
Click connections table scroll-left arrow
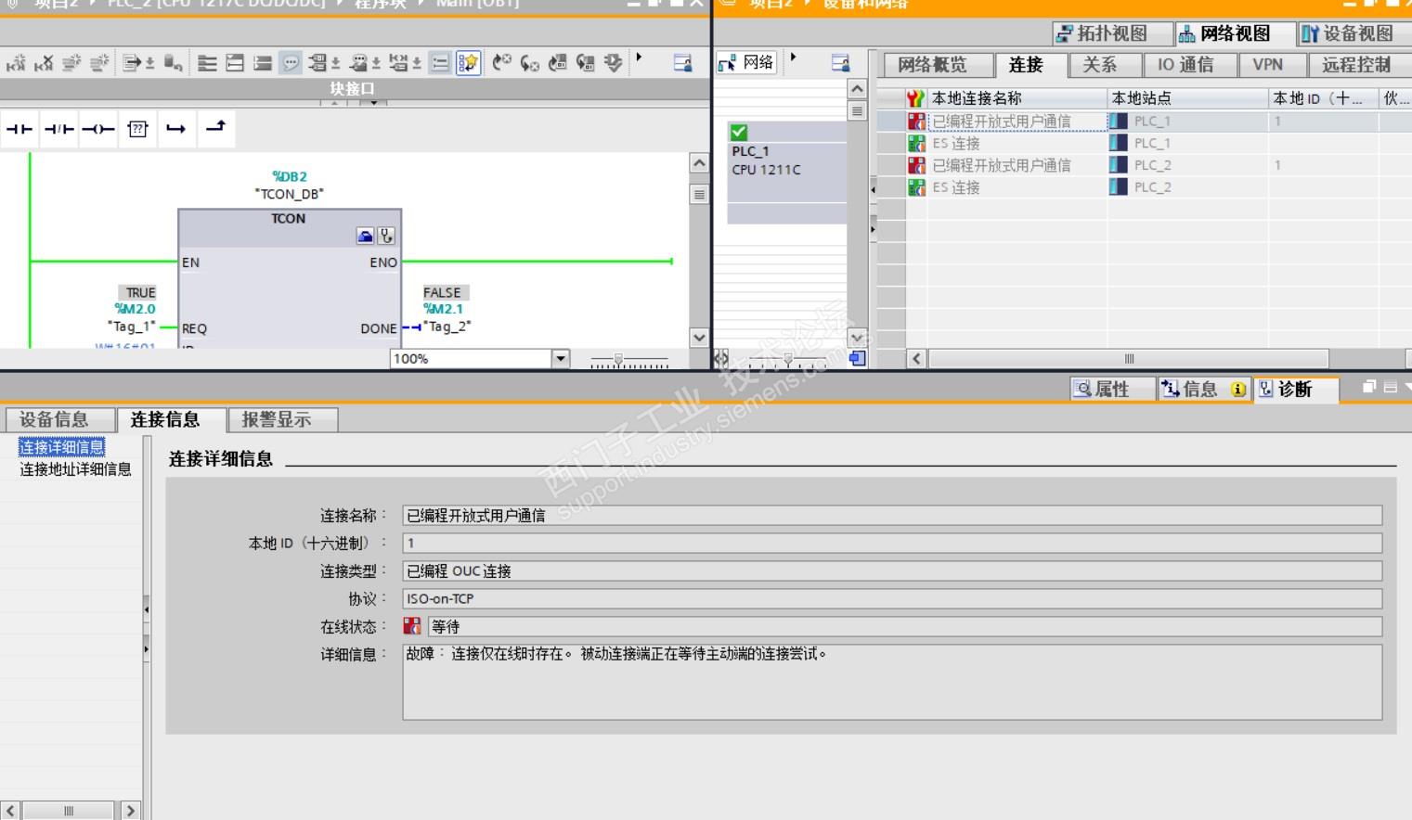tap(916, 359)
